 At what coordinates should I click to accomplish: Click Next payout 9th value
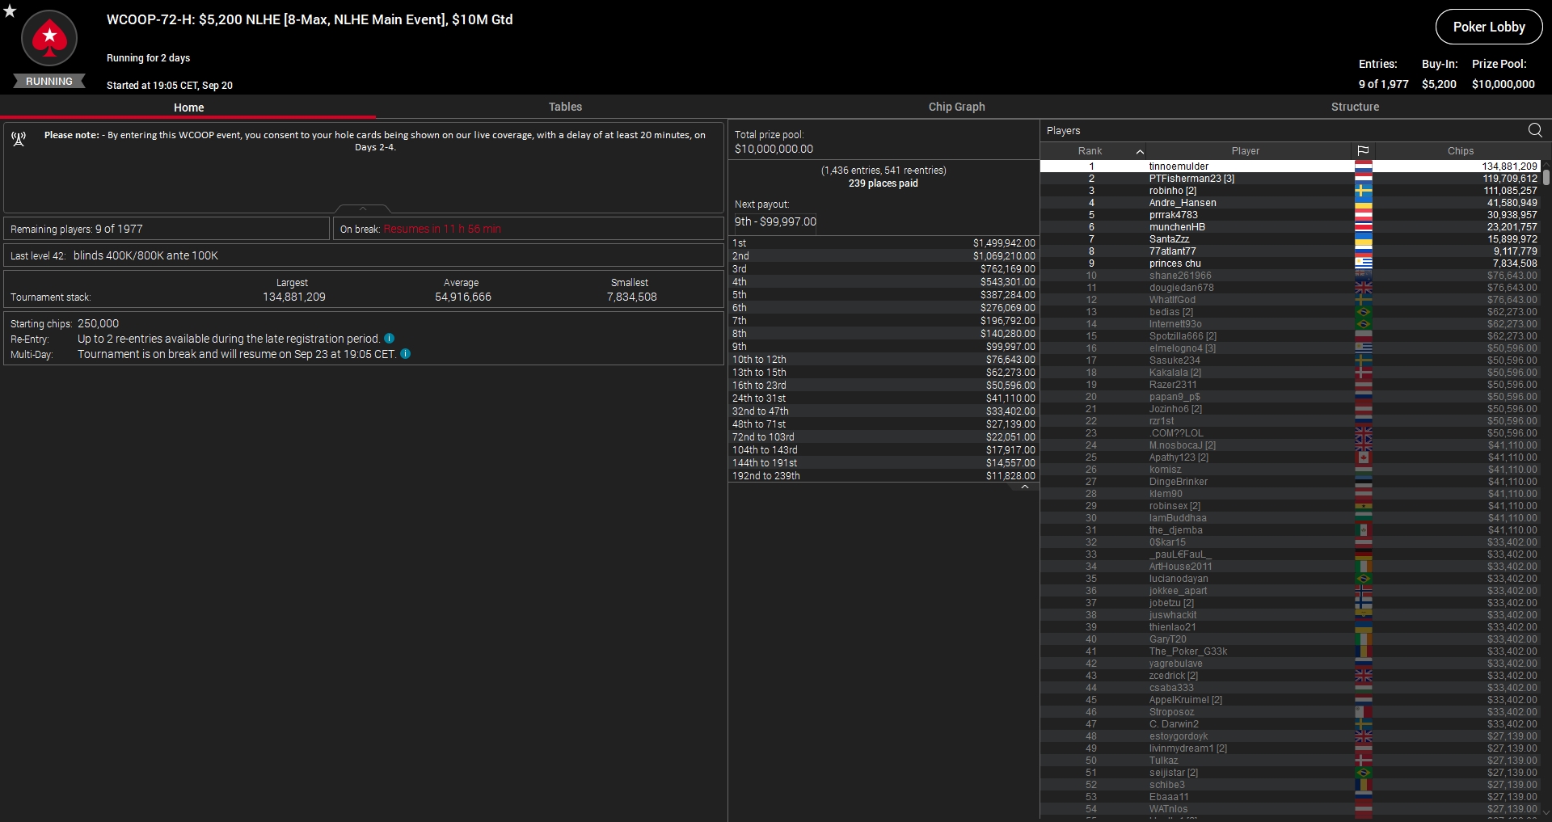775,221
